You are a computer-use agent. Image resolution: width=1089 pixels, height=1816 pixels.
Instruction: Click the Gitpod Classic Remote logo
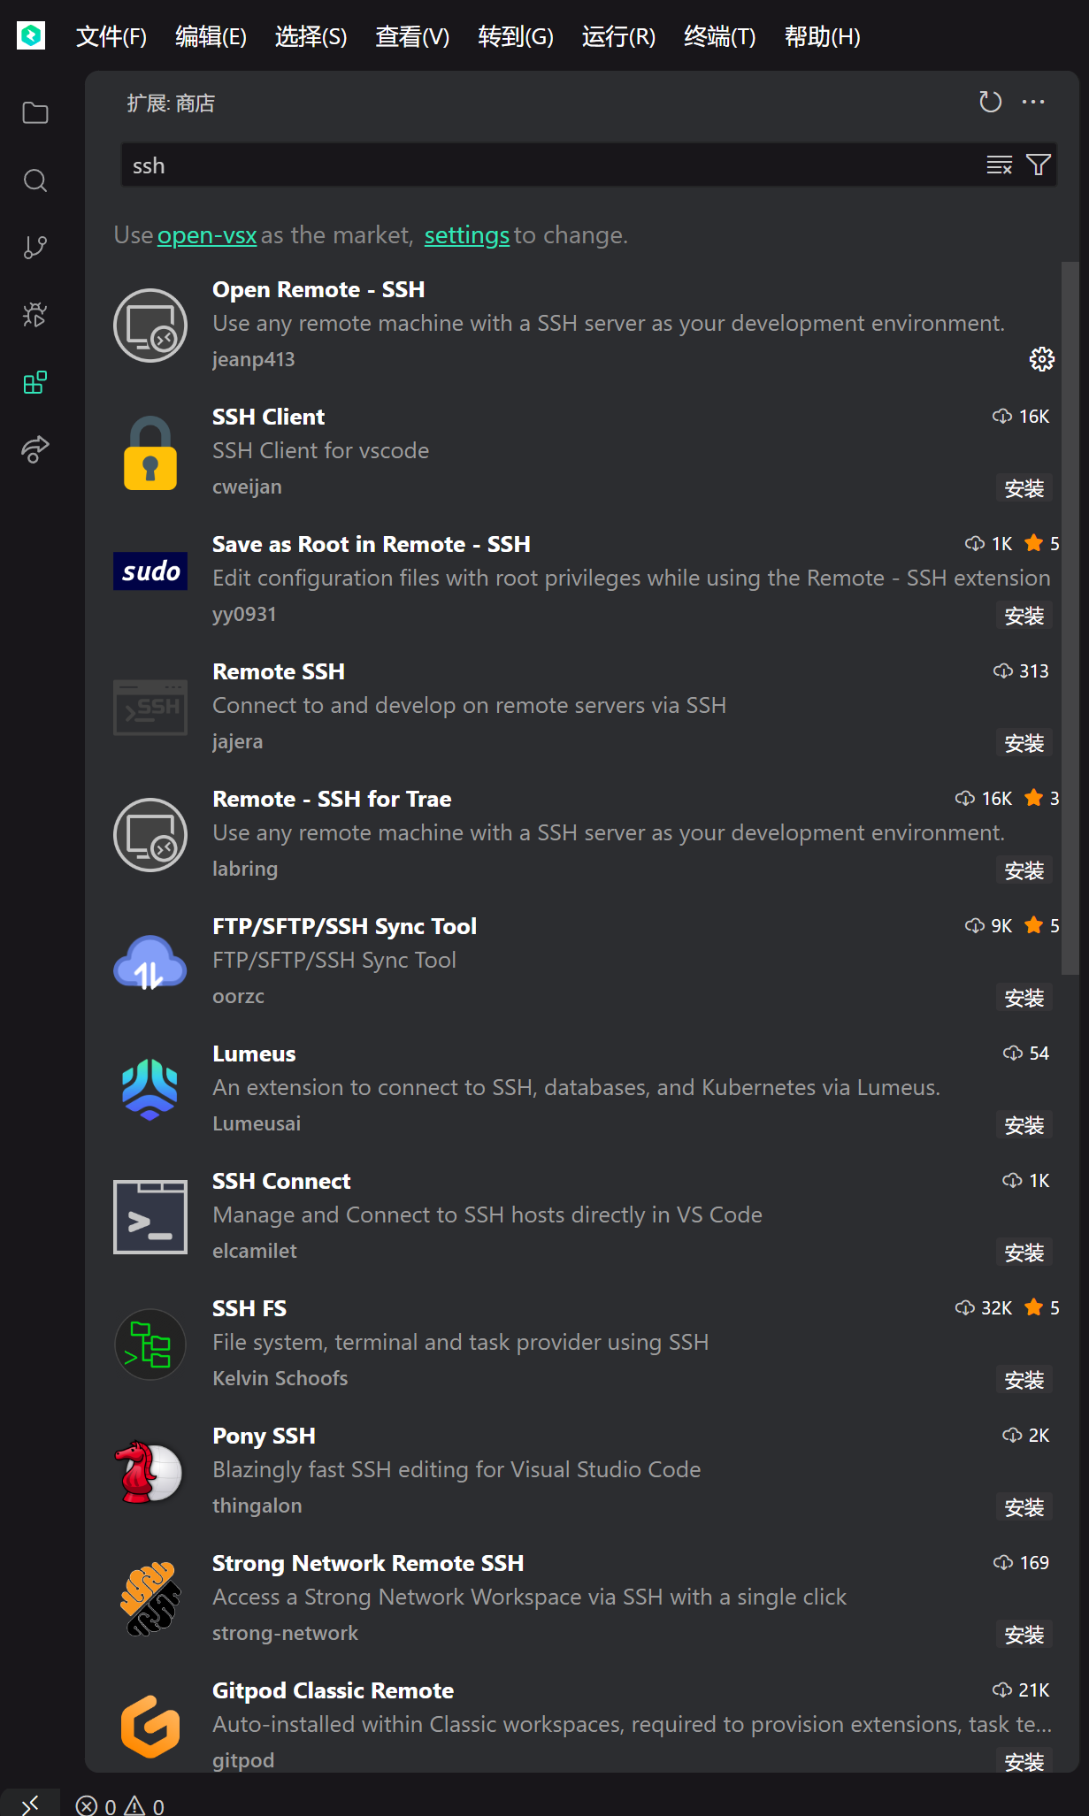(150, 1727)
